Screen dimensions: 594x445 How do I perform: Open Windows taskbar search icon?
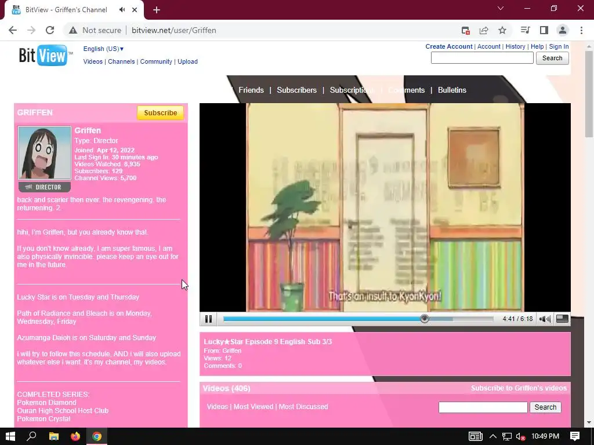(x=31, y=436)
